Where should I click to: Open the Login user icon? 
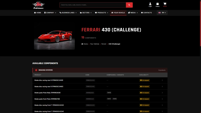click(x=150, y=5)
